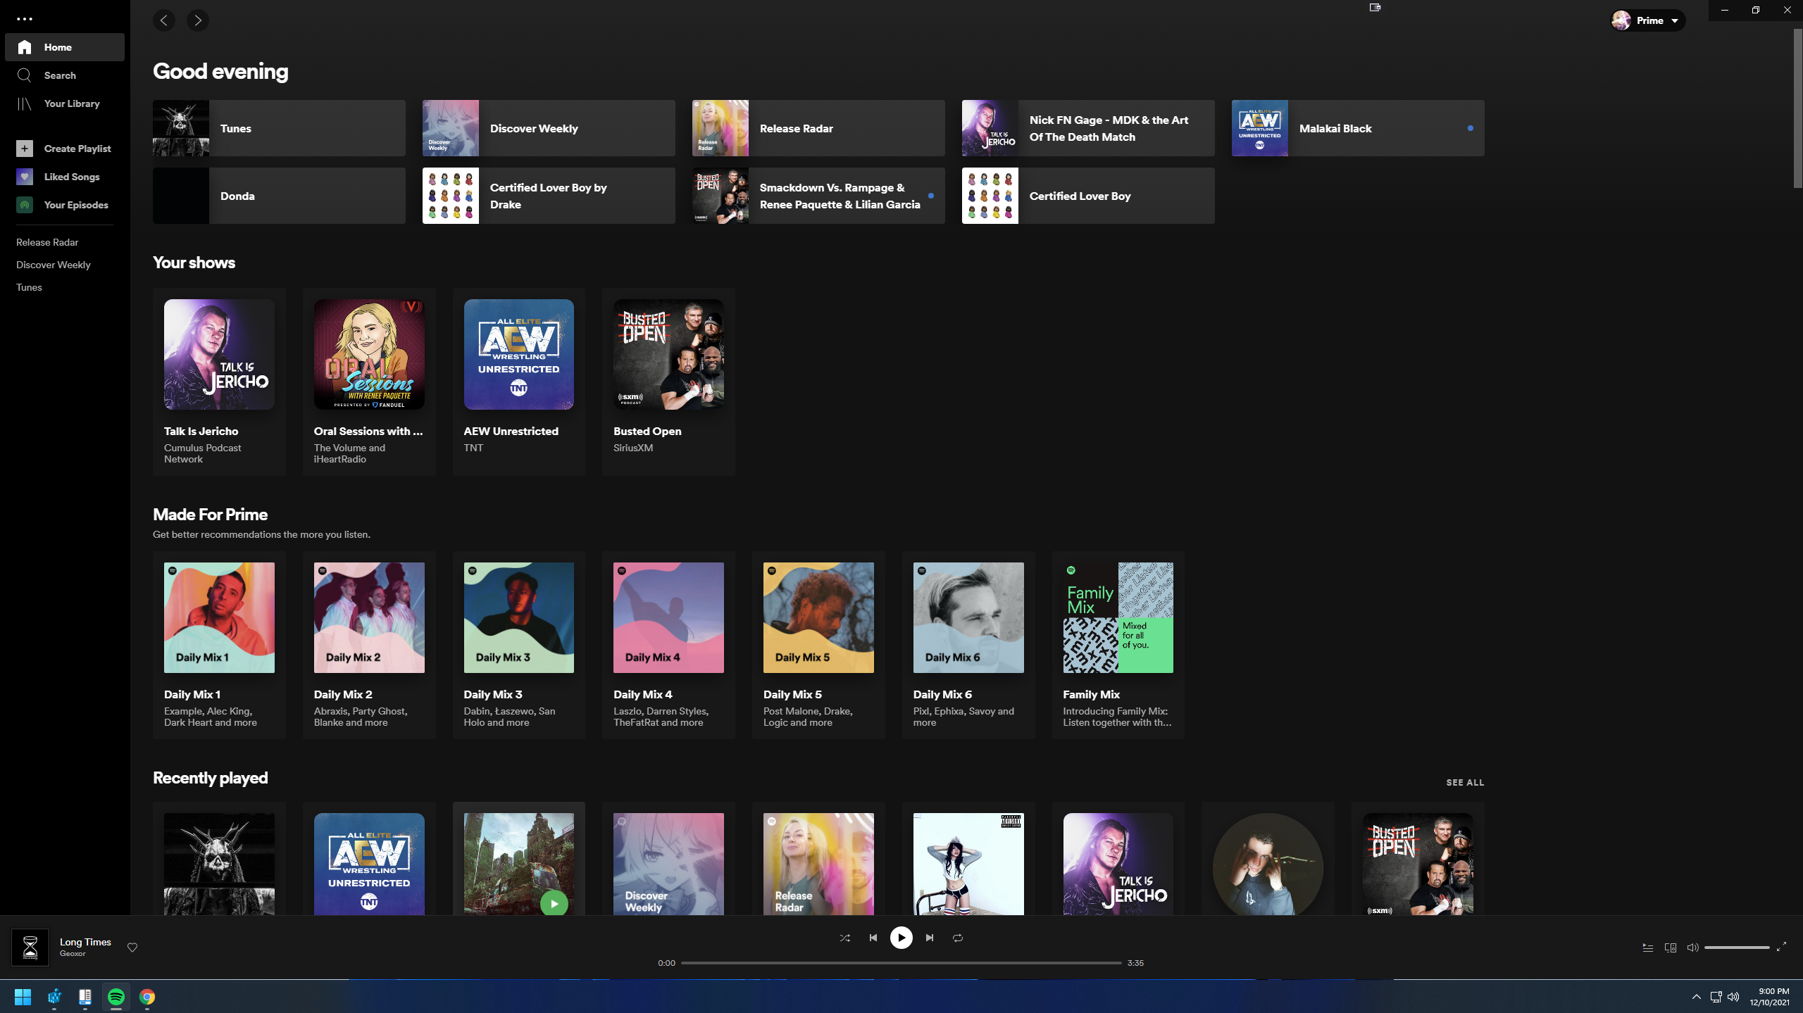Screen dimensions: 1803x1013
Task: Open Certified Lover Boy by Drake card
Action: pyautogui.click(x=549, y=196)
